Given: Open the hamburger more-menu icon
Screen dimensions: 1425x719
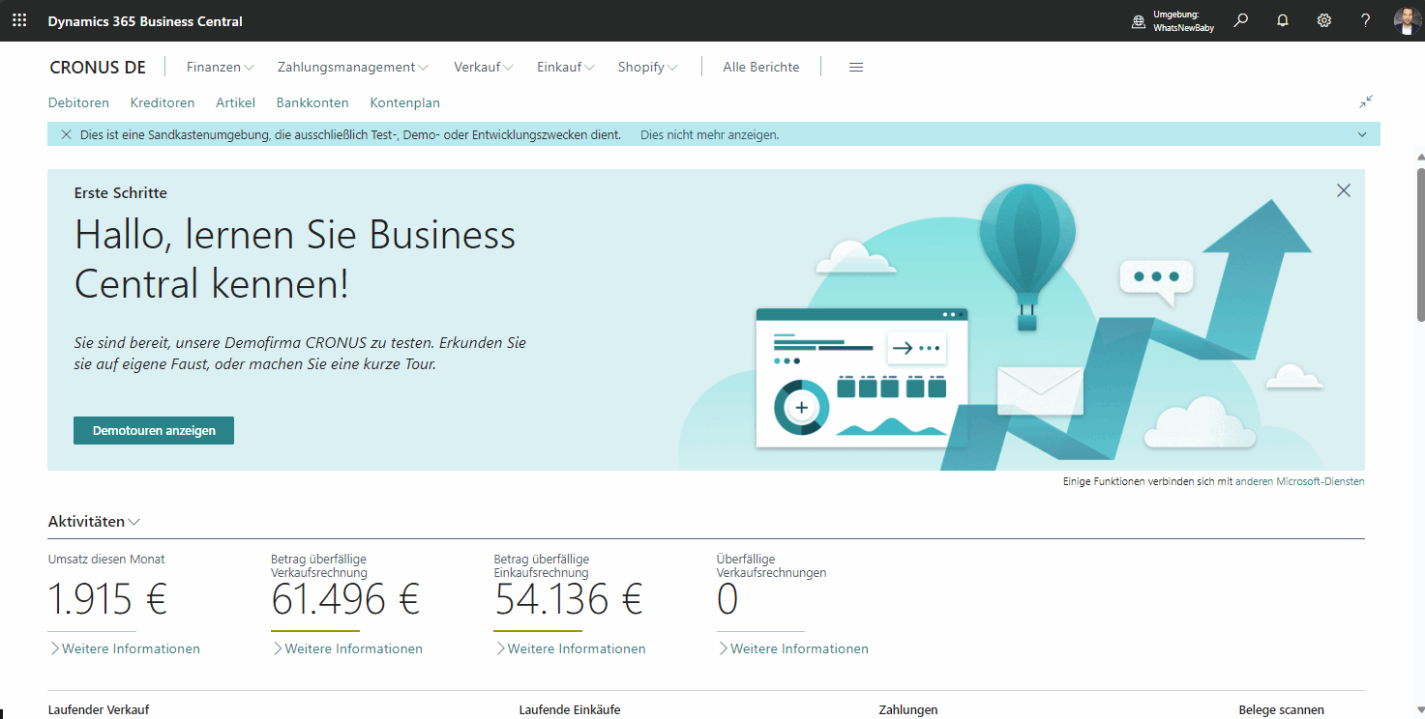Looking at the screenshot, I should coord(856,67).
